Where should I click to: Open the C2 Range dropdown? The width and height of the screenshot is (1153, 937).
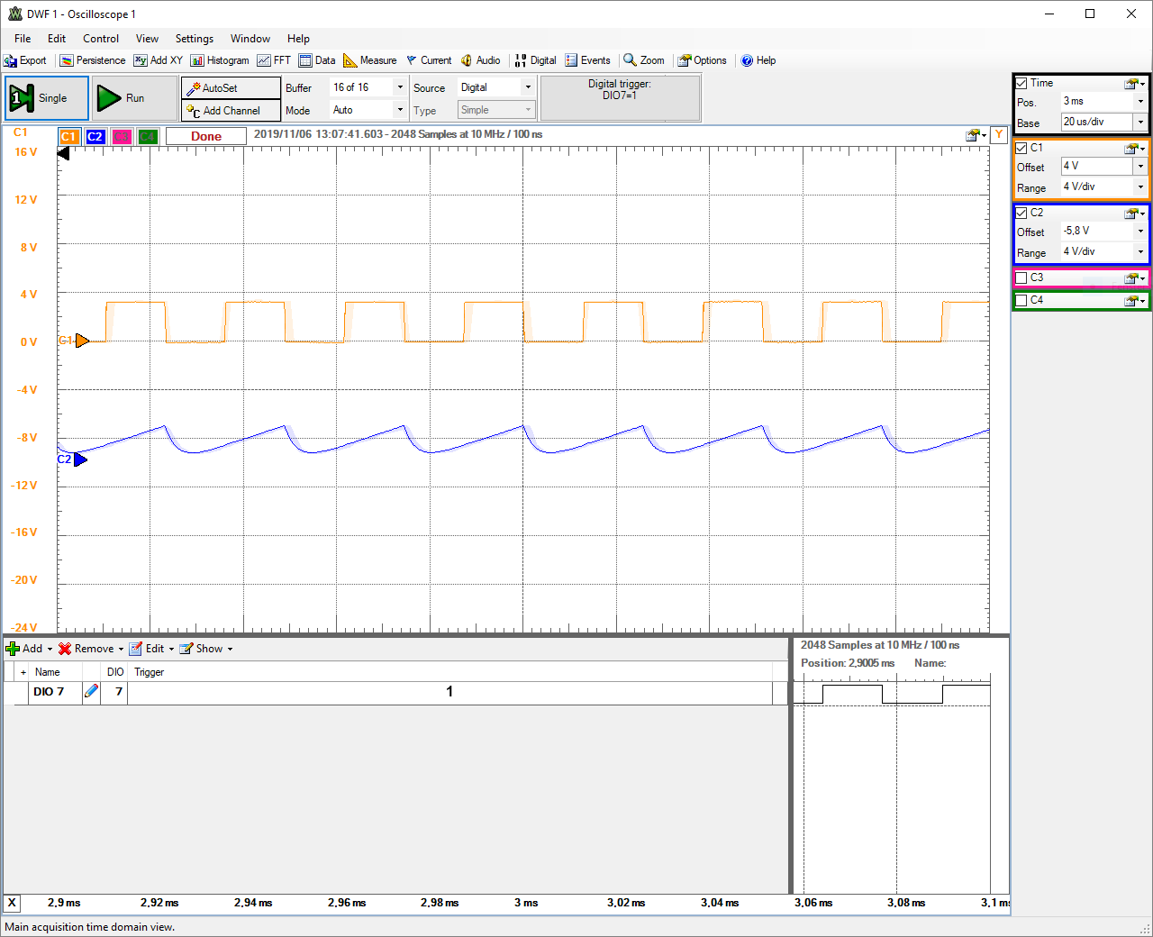1140,252
